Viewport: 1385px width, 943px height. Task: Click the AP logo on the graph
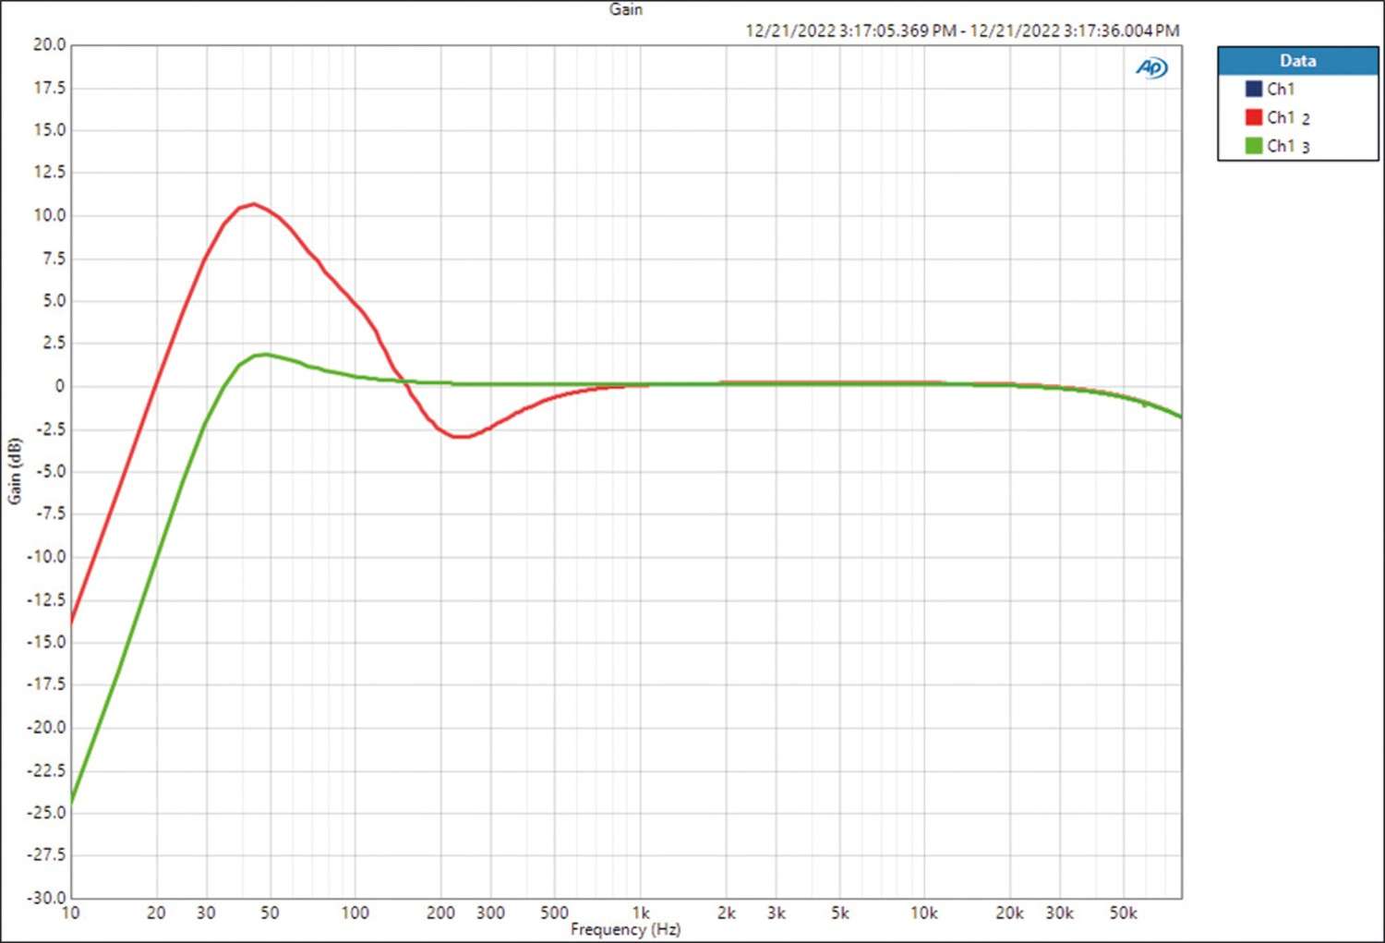point(1151,67)
